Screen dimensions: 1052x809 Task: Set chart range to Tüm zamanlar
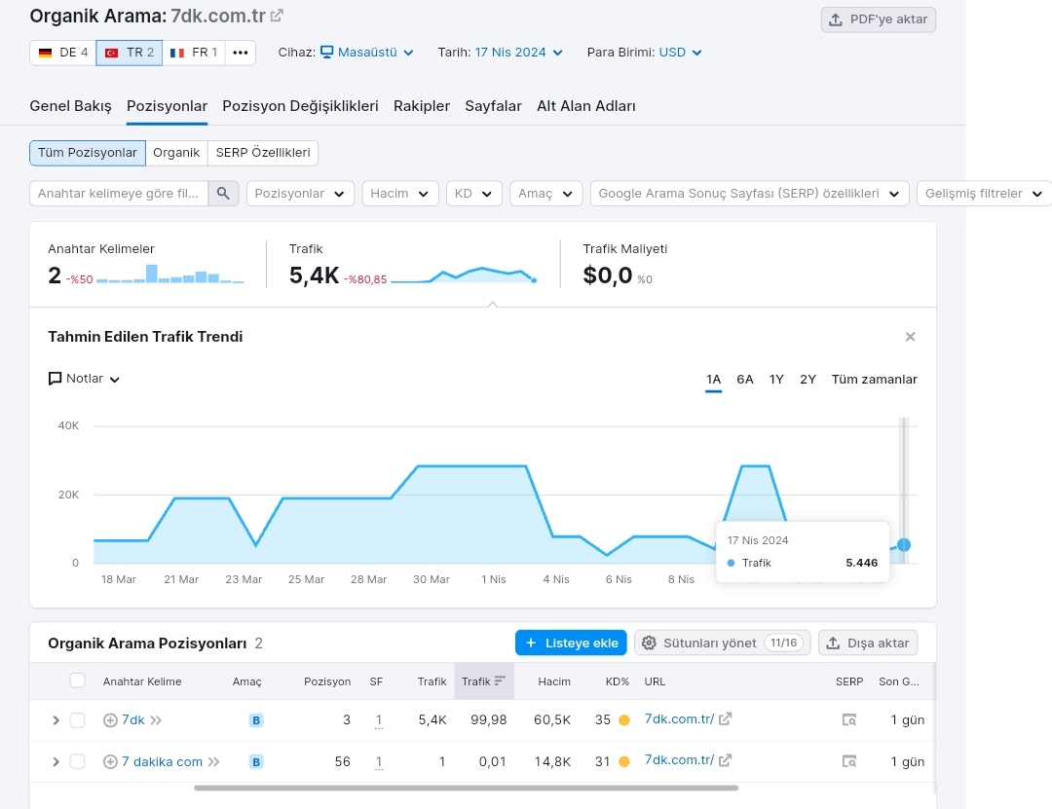point(874,380)
